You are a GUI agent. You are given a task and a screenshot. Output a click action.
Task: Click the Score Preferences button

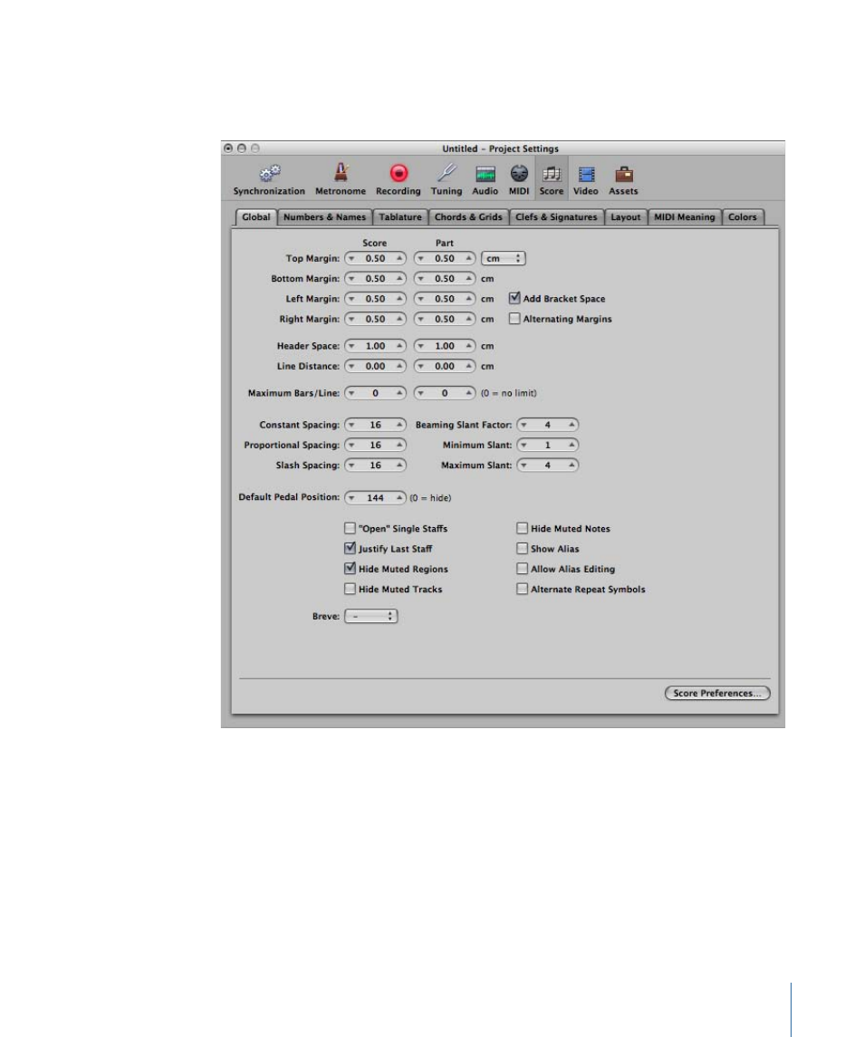pyautogui.click(x=717, y=693)
